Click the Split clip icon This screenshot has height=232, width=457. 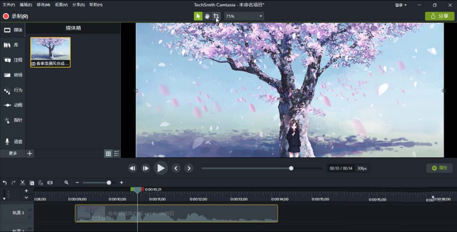(50, 183)
